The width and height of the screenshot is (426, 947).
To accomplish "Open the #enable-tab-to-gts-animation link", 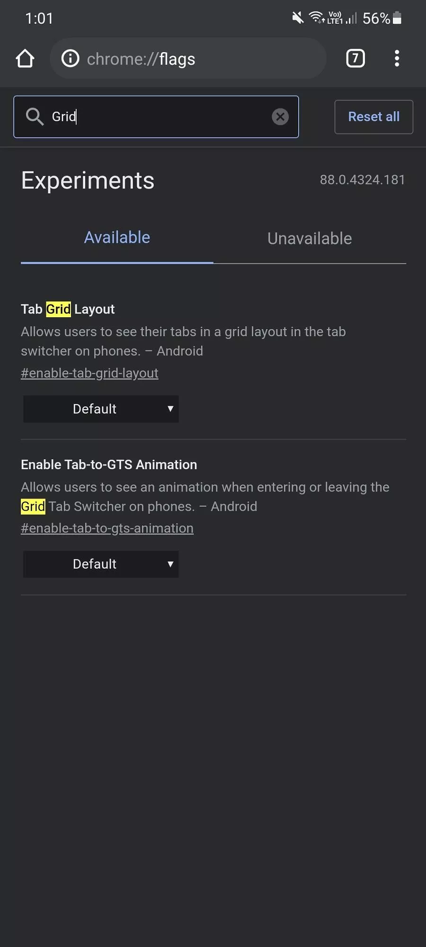I will (107, 528).
